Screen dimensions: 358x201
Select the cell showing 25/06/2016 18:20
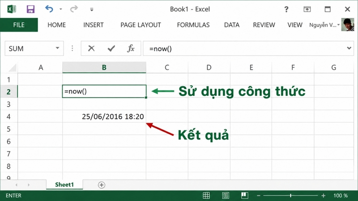(104, 117)
